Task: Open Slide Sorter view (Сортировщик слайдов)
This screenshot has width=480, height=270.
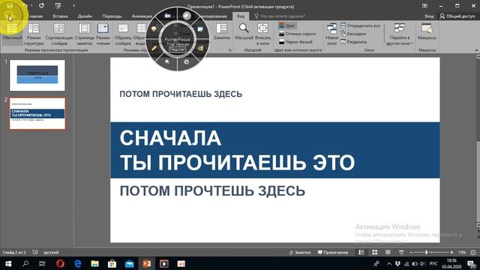Action: tap(59, 34)
